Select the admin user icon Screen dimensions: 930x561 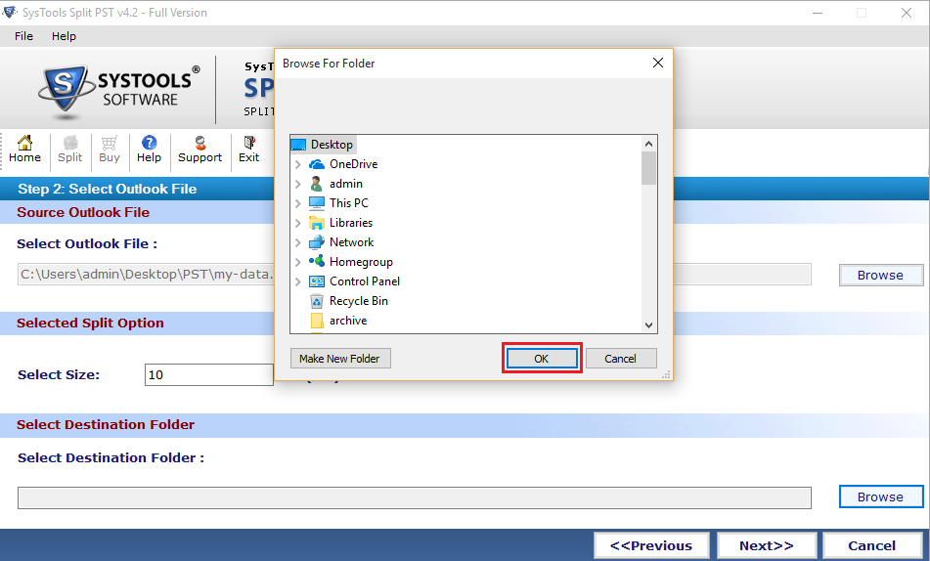tap(317, 184)
